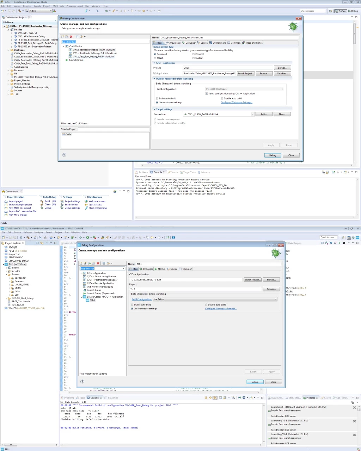This screenshot has height=451, width=361.
Task: Click Configure Workspace Settings link in CodeWarrior dialog
Action: tap(237, 103)
